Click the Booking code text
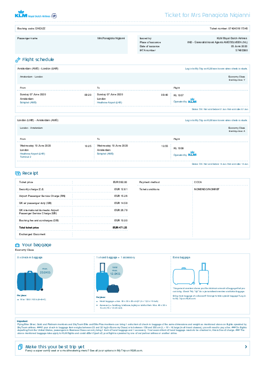 point(31,29)
